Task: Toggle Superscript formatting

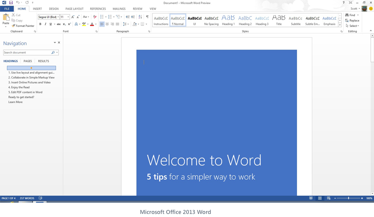Action: pos(70,24)
